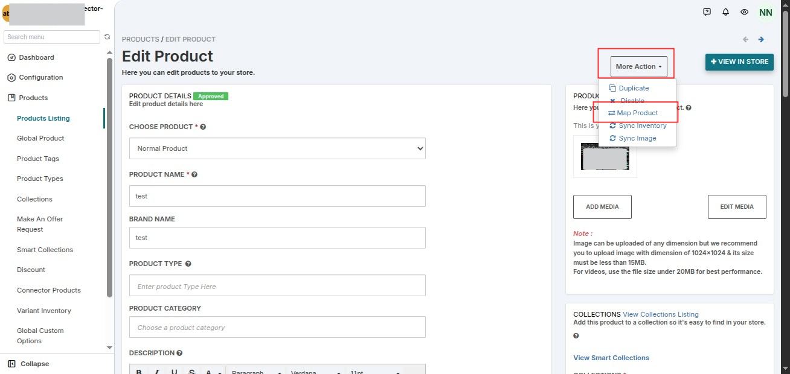The height and width of the screenshot is (374, 790).
Task: Click help icon next to Product Name
Action: click(194, 174)
